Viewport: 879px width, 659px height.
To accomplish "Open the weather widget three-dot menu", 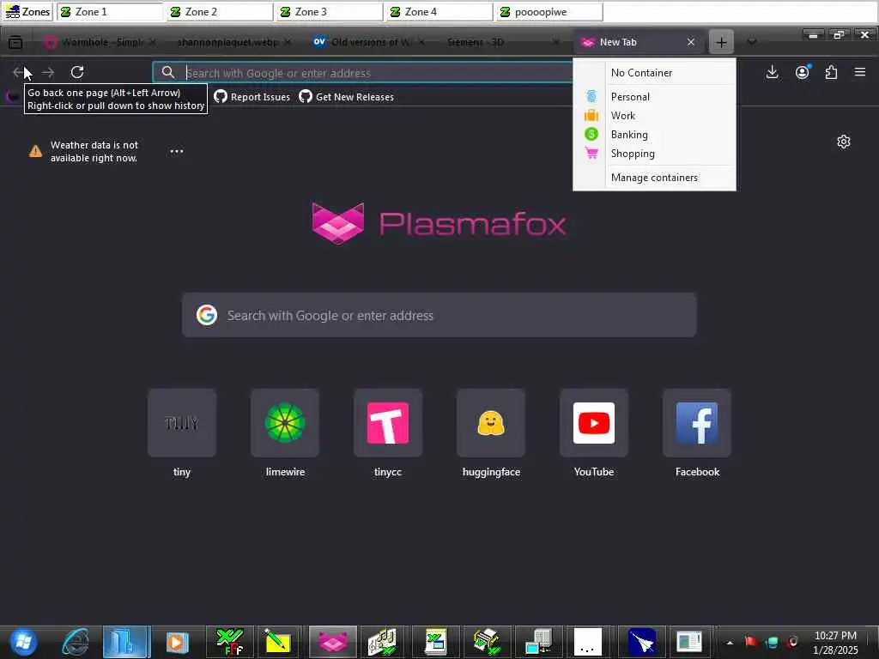I will (177, 151).
